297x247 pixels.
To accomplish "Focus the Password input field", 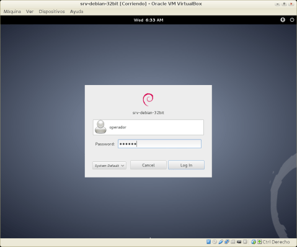I will point(159,144).
